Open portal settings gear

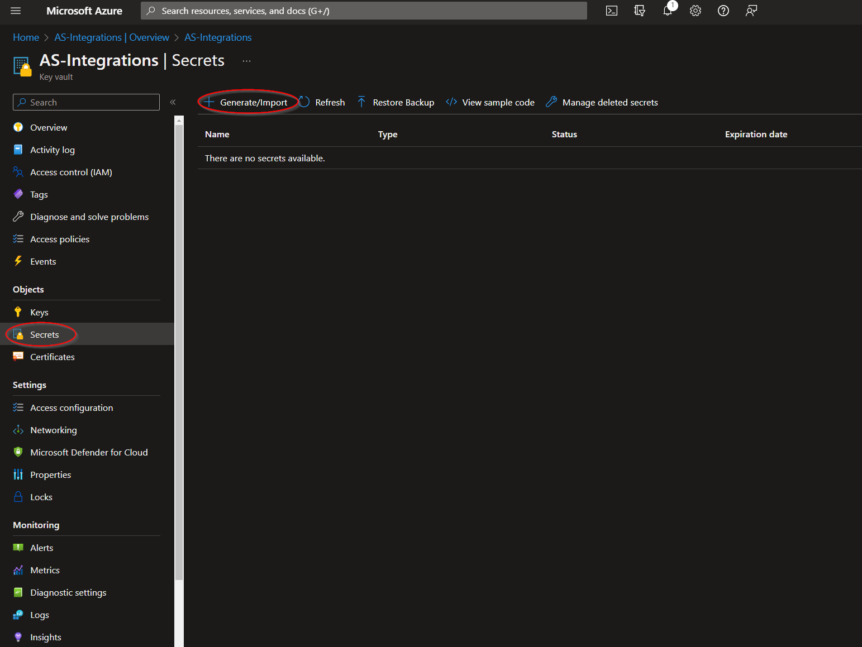coord(696,11)
